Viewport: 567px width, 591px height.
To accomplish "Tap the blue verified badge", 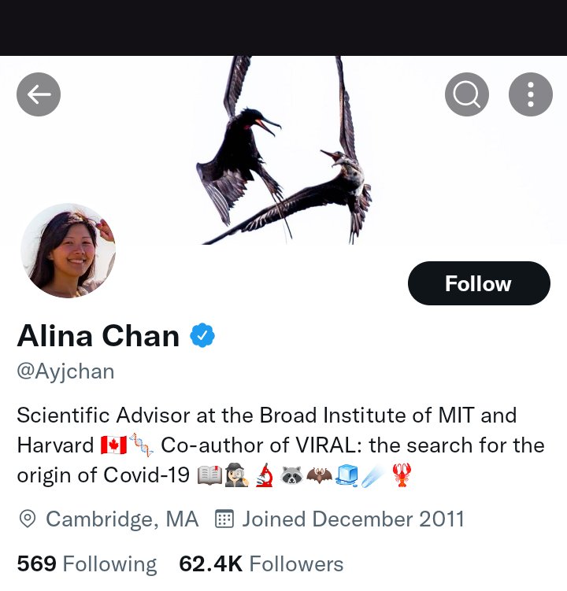I will [x=202, y=336].
